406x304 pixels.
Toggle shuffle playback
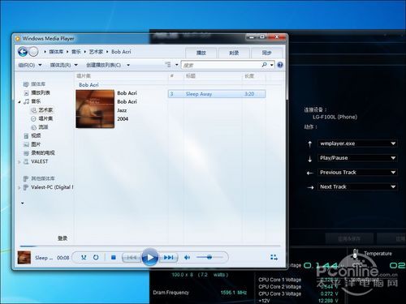click(84, 258)
